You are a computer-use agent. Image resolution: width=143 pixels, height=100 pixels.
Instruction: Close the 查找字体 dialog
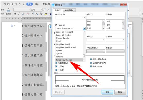(124, 4)
